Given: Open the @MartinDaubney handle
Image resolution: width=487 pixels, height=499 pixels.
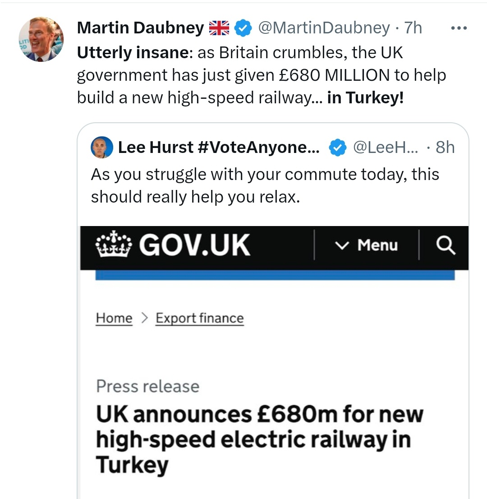Looking at the screenshot, I should coord(324,28).
